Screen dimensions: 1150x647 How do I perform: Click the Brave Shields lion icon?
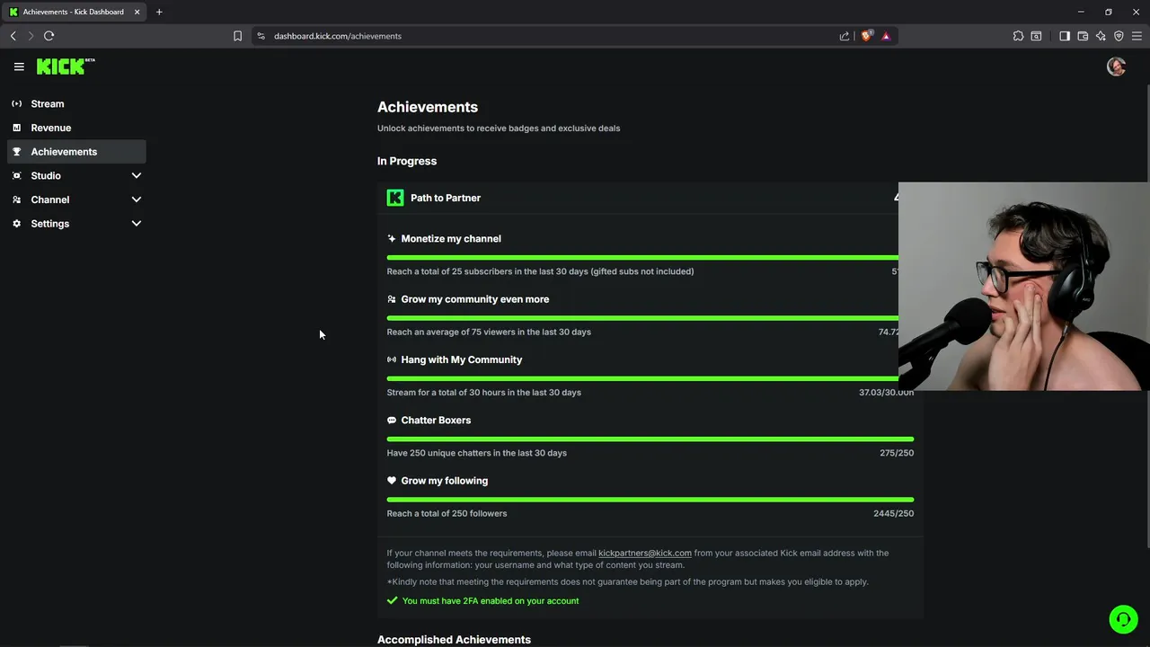pyautogui.click(x=866, y=36)
